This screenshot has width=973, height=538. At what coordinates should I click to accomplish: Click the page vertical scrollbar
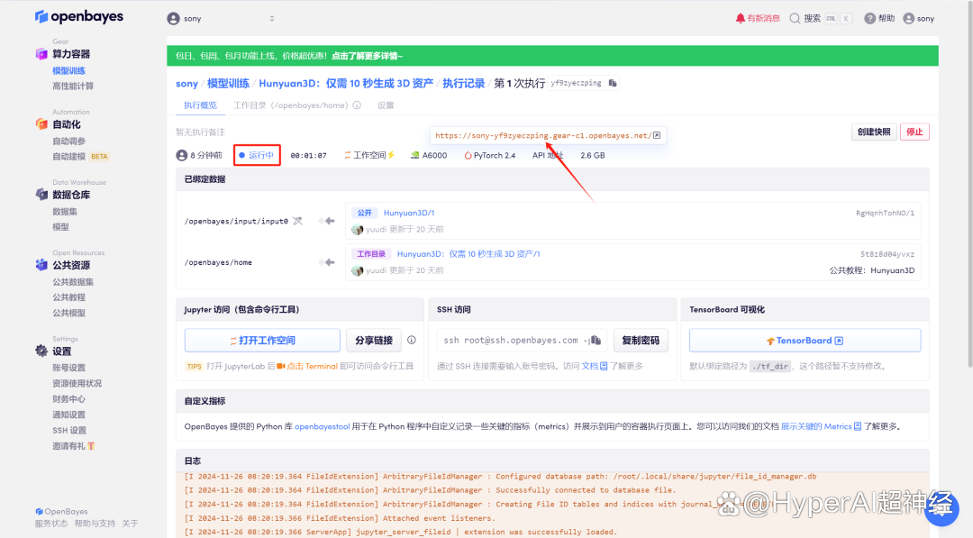pos(968,187)
